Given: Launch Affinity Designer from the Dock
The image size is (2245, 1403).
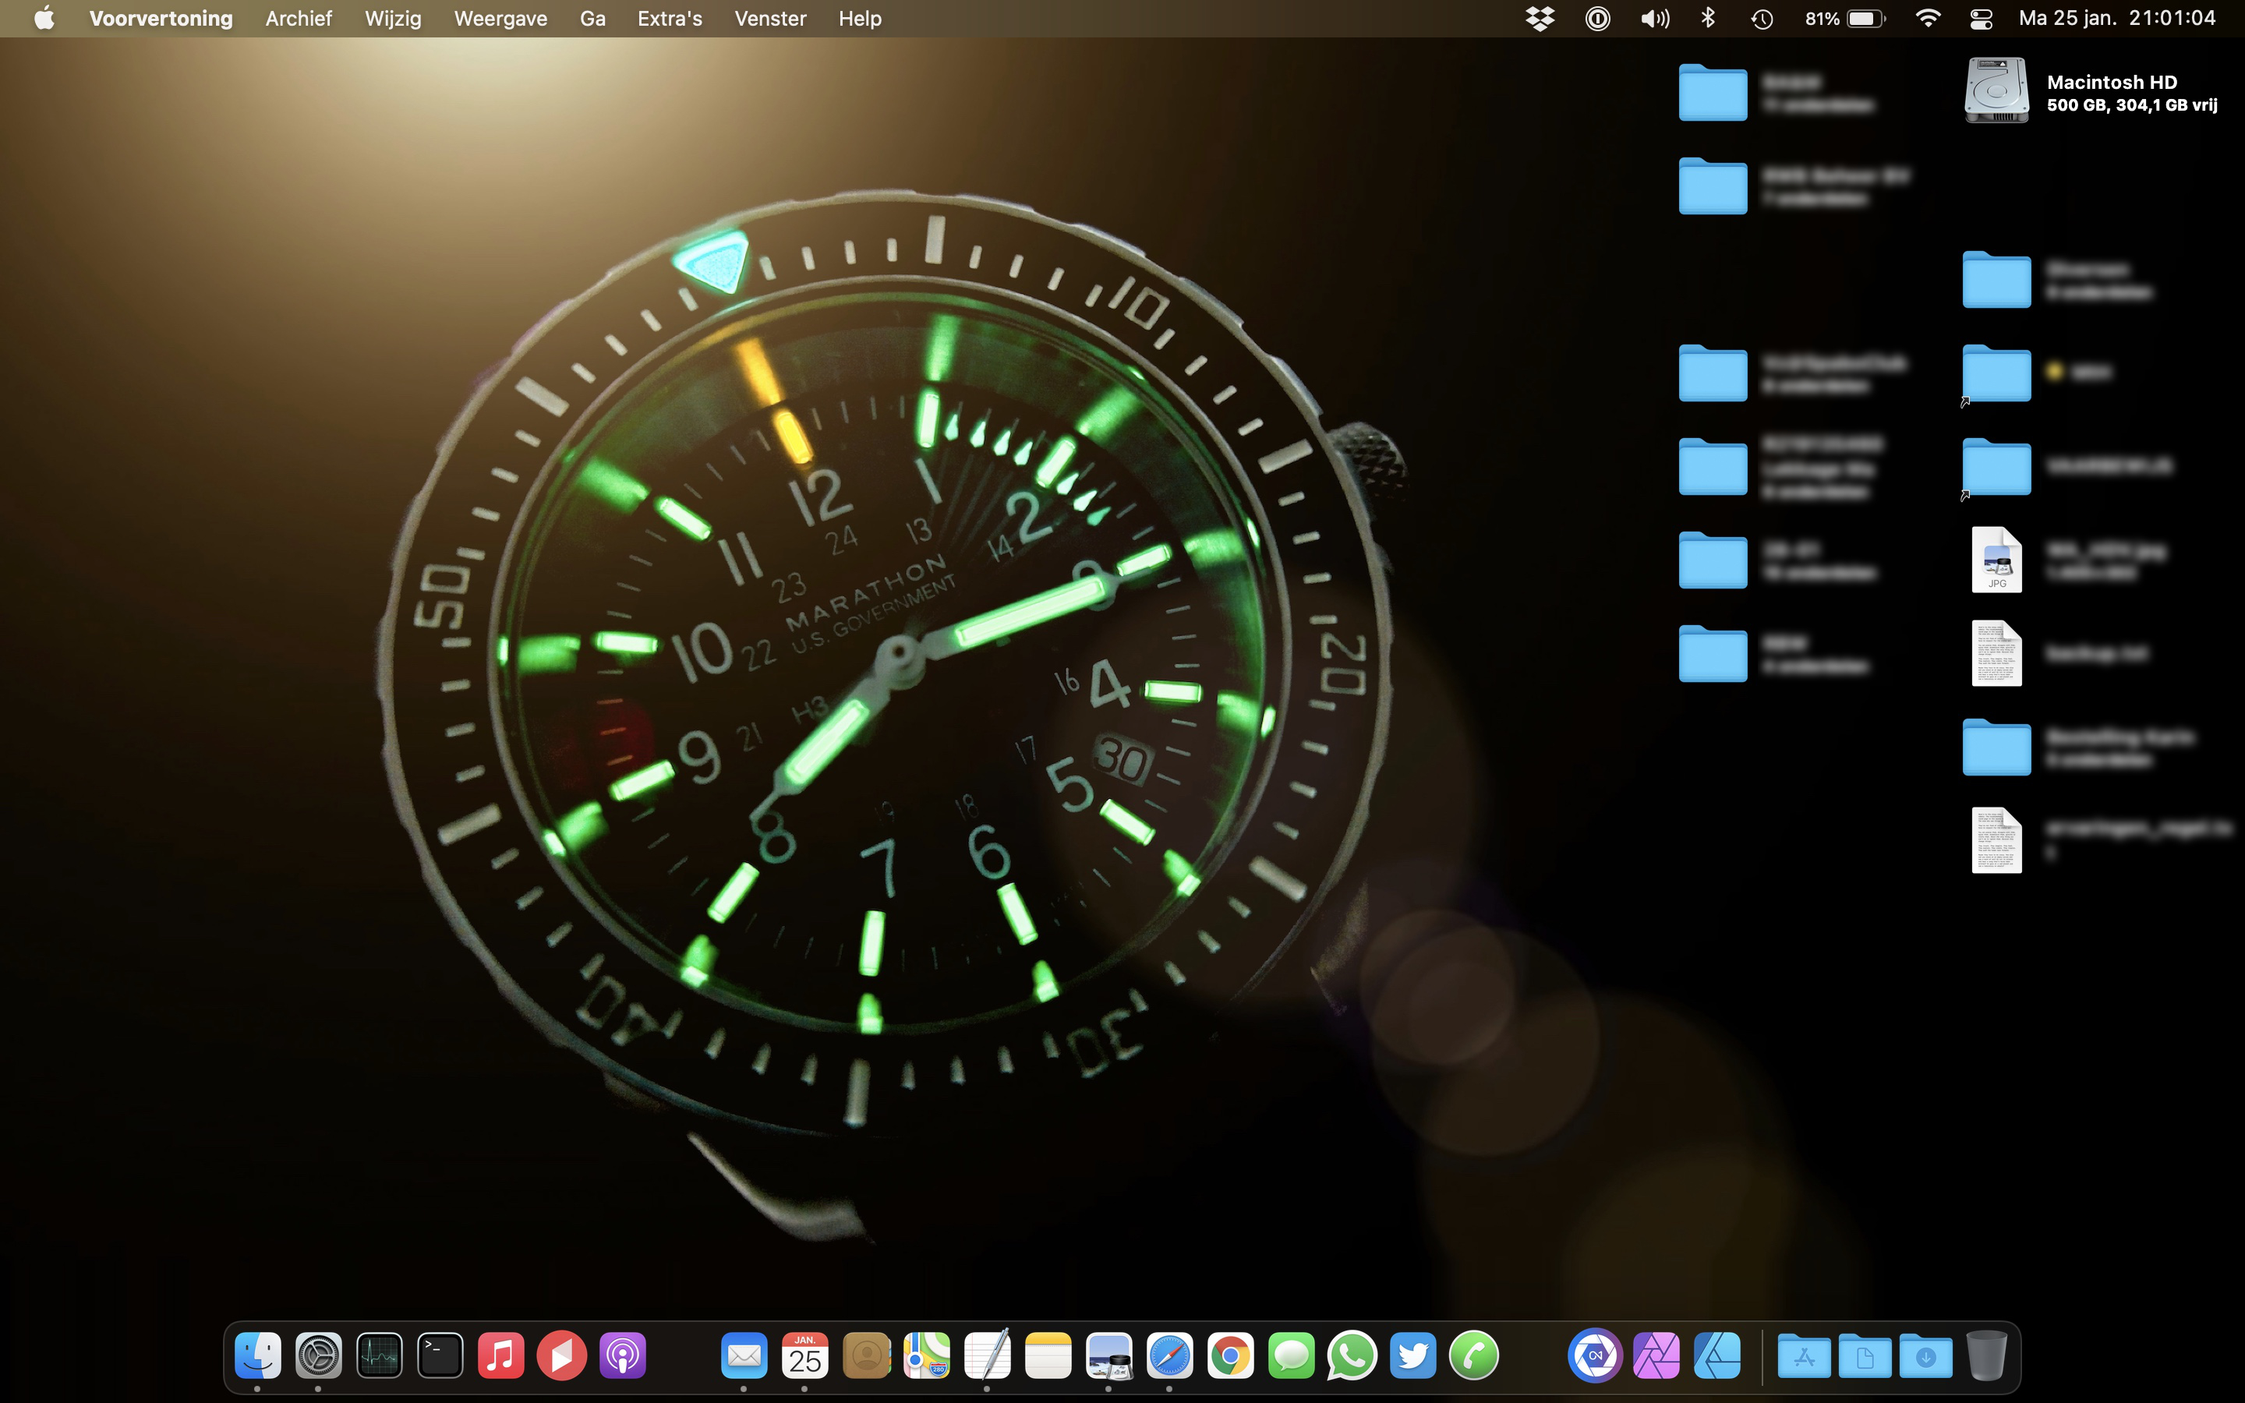Looking at the screenshot, I should click(x=1717, y=1355).
